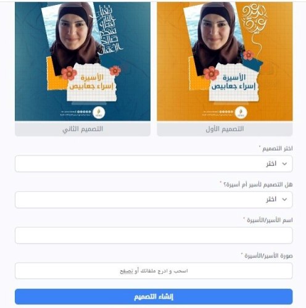Click the red flower left of the blue design's name card

pyautogui.click(x=69, y=73)
